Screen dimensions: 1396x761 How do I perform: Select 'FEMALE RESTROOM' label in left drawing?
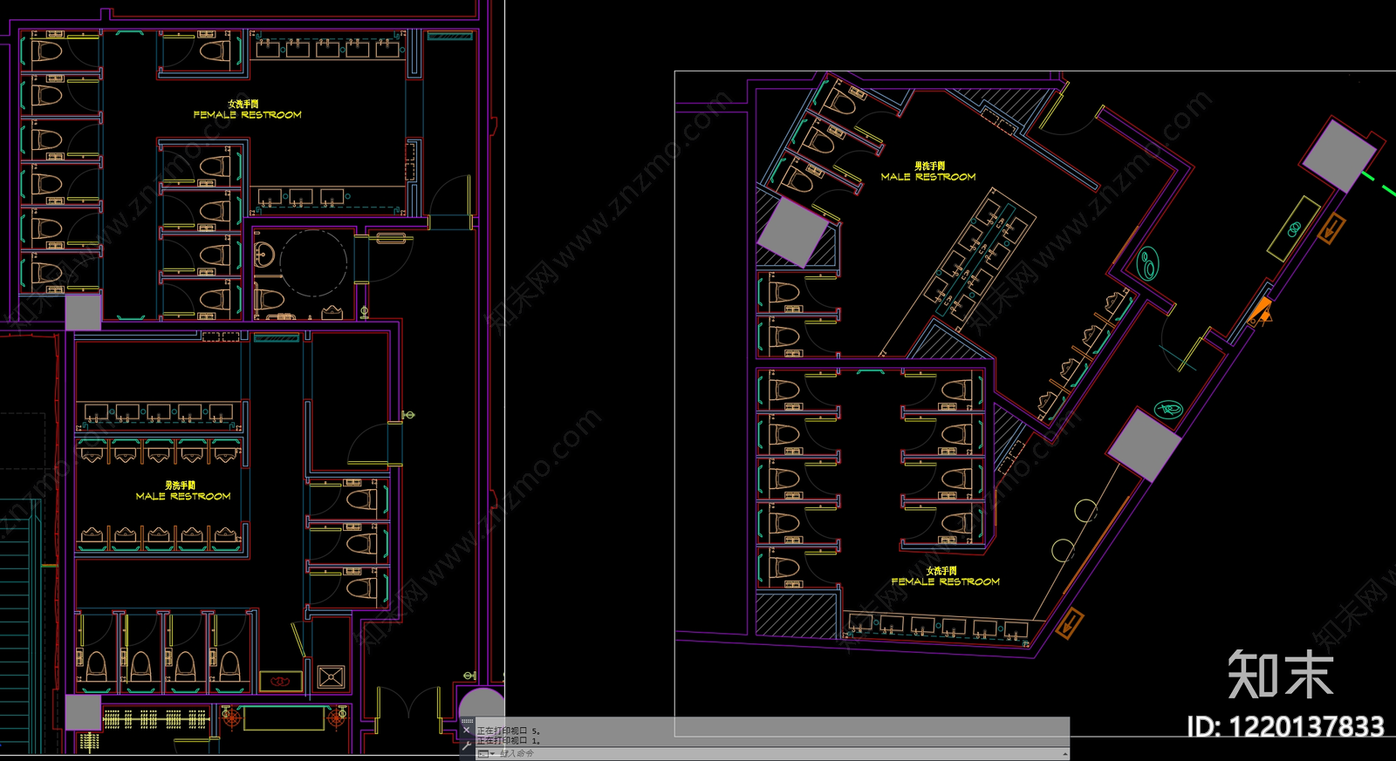pos(248,114)
